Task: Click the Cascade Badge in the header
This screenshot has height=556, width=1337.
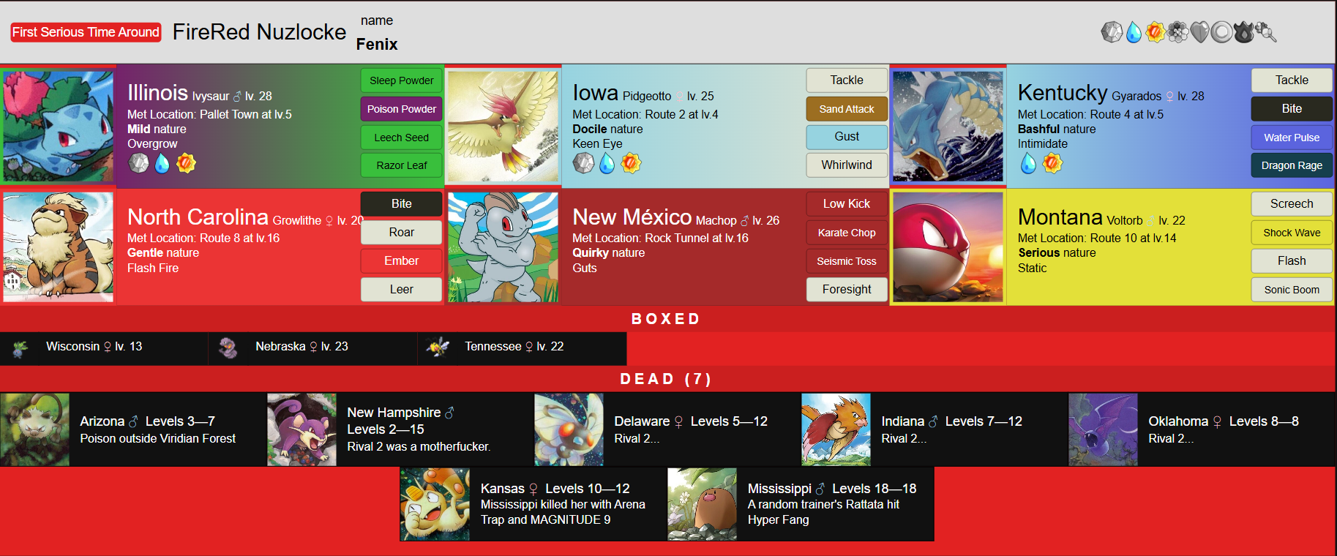Action: (1134, 32)
